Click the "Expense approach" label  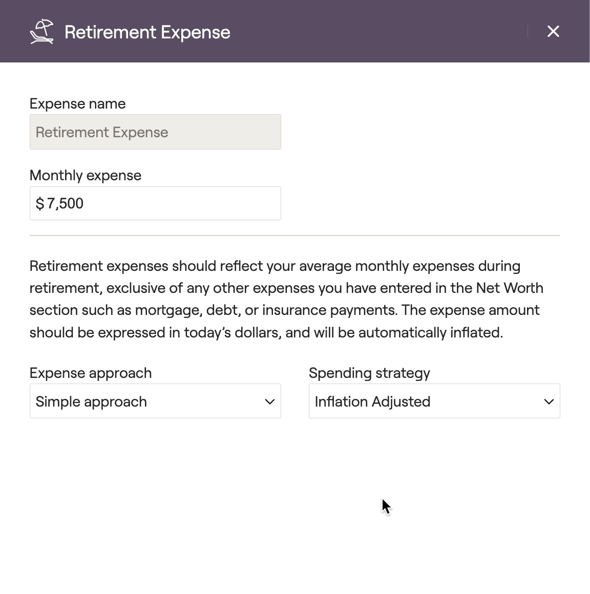pos(91,373)
